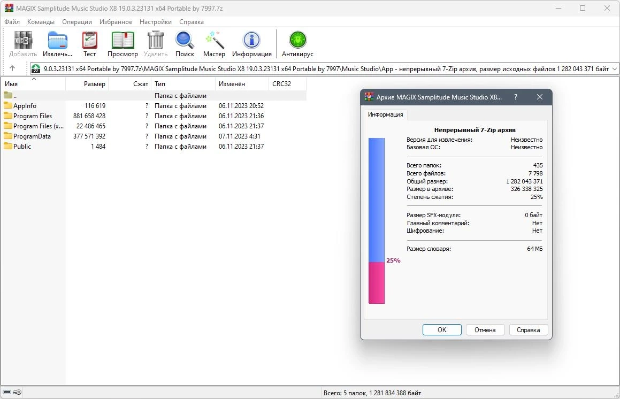This screenshot has height=399, width=620.
Task: Sort list by Тип column header
Action: click(183, 84)
